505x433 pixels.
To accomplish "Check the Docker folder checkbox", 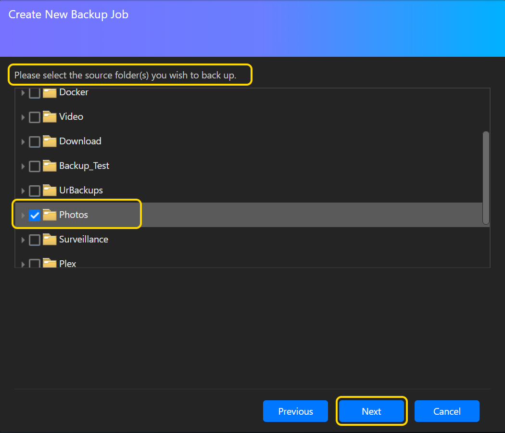I will [x=35, y=93].
